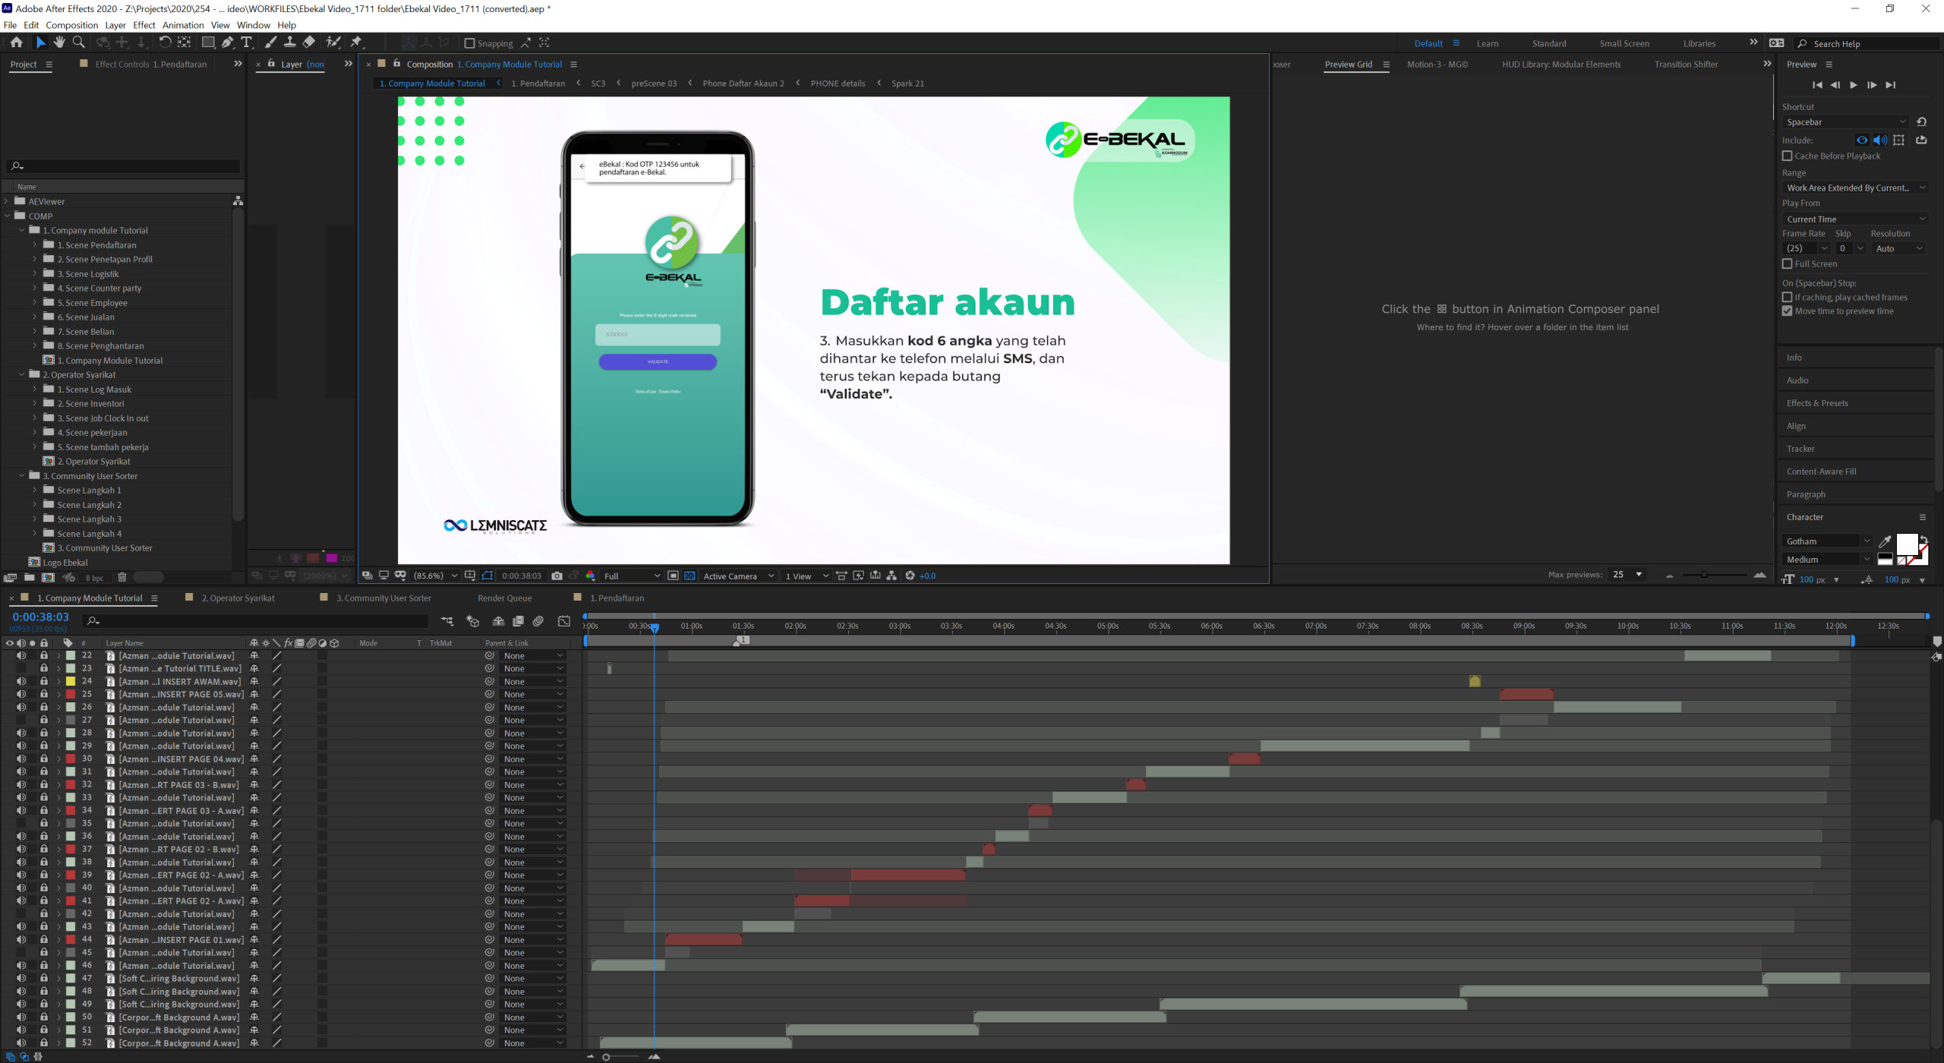Open the Full resolution dropdown
This screenshot has width=1944, height=1063.
click(632, 576)
